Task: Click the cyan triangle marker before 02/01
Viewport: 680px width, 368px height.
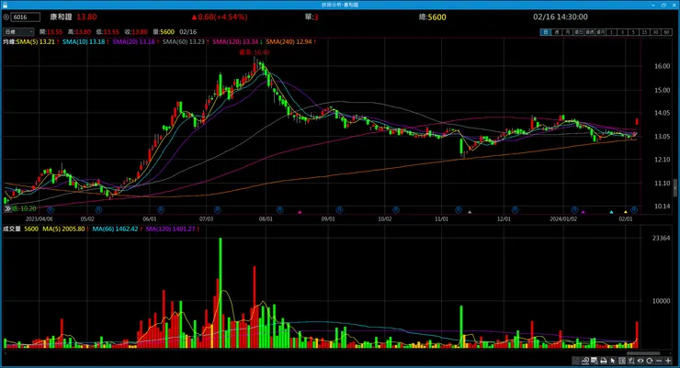Action: tap(611, 212)
